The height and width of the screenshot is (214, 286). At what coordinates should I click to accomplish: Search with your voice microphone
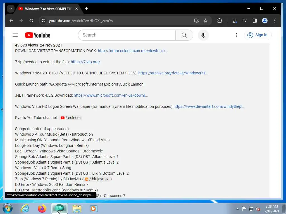203,35
